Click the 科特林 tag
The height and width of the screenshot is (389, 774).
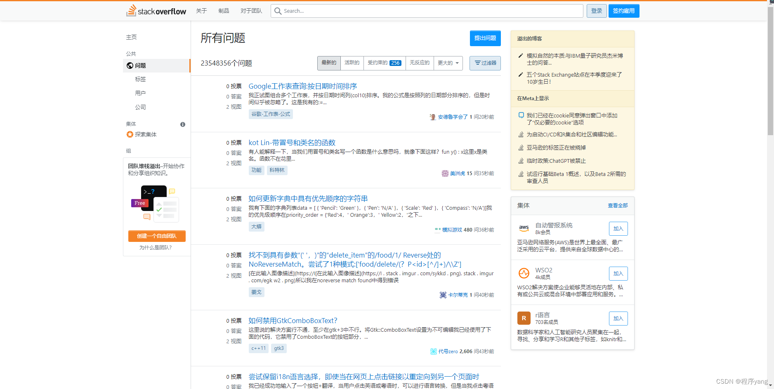277,170
